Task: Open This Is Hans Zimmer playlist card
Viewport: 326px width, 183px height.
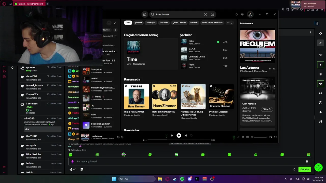Action: 136,100
